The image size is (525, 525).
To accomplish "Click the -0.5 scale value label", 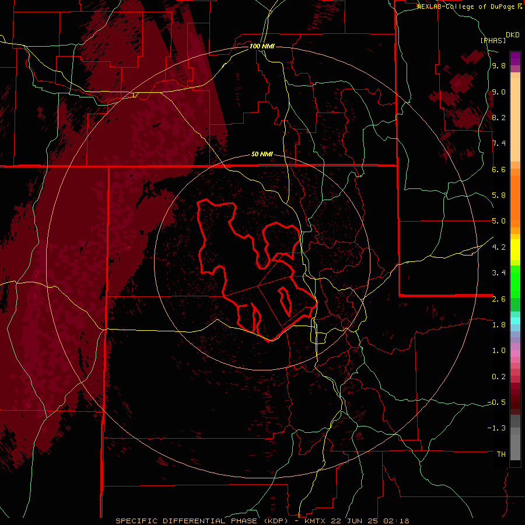I will pyautogui.click(x=496, y=402).
